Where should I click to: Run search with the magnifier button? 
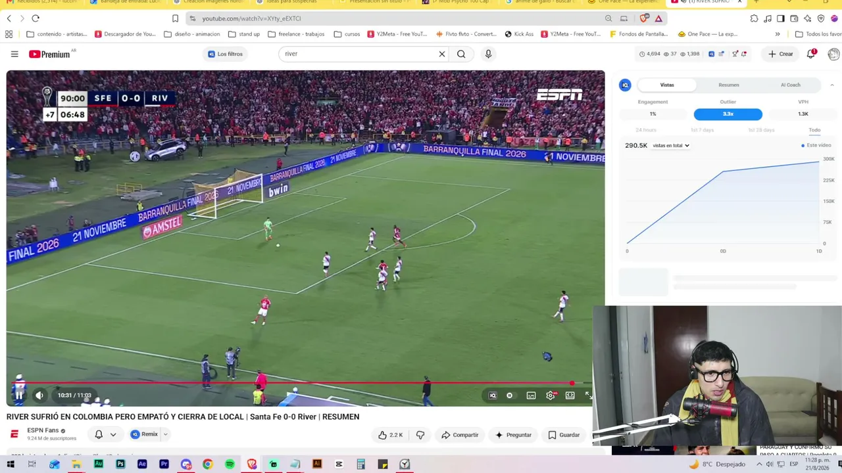(x=461, y=54)
